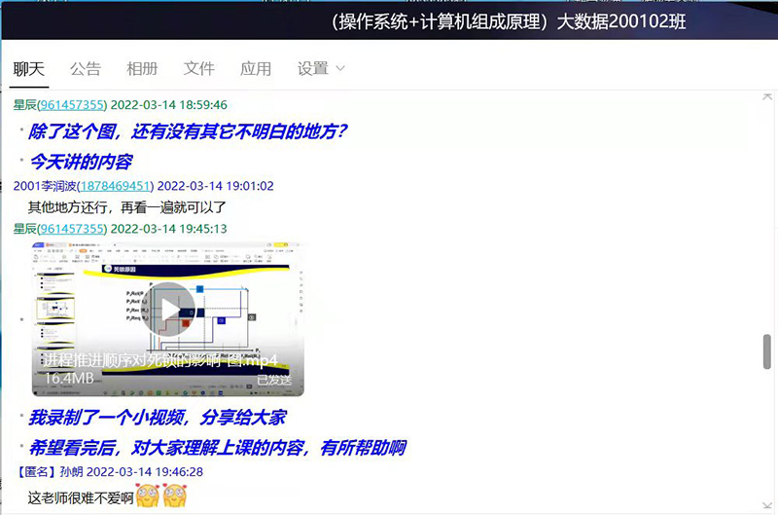
Task: Go to the 应用 tab
Action: pyautogui.click(x=256, y=68)
